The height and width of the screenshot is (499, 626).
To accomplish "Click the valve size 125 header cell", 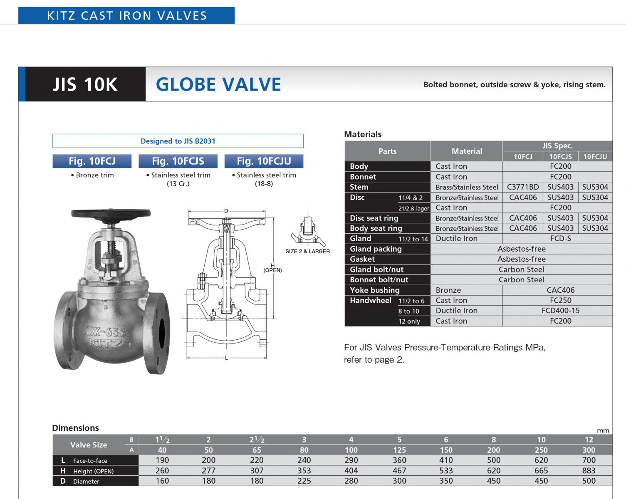I will point(399,450).
